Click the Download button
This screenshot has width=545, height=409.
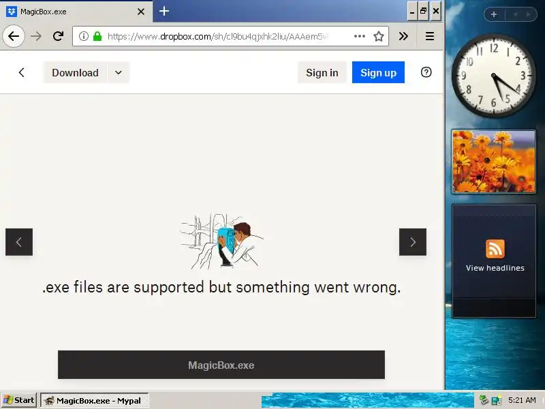75,72
